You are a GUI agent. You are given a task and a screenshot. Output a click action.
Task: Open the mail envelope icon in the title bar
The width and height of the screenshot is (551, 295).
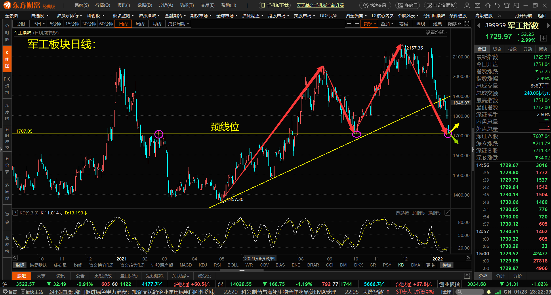pyautogui.click(x=477, y=5)
